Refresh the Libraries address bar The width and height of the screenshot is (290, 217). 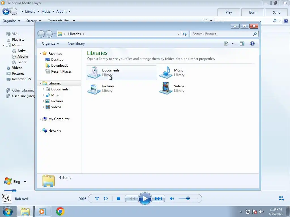pos(185,34)
